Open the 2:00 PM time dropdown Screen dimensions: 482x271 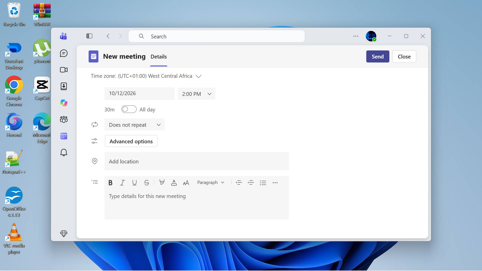tap(197, 94)
